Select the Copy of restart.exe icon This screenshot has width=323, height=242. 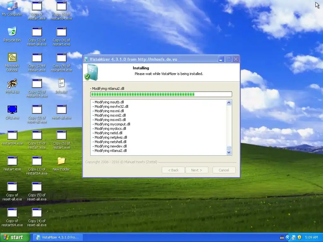pos(37,11)
